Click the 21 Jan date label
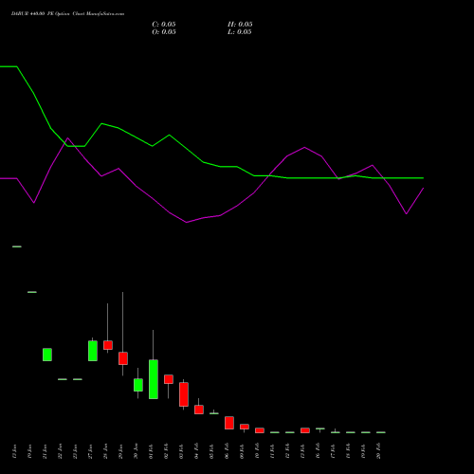This screenshot has height=474, width=474. click(x=46, y=451)
